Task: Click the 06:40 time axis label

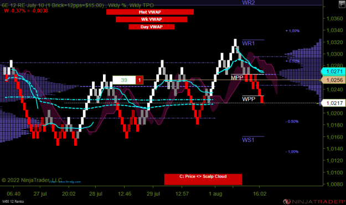Action: (13, 194)
